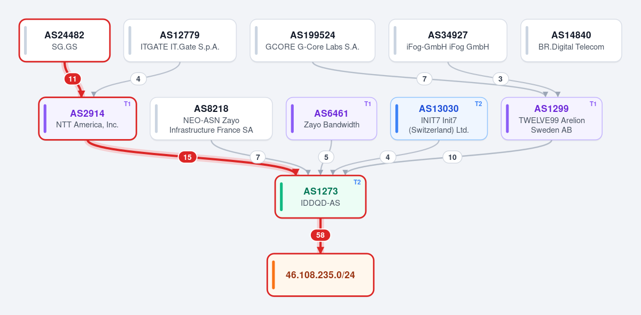Click the T2 tier tag on AS13030
Image resolution: width=641 pixels, height=315 pixels.
pos(479,103)
